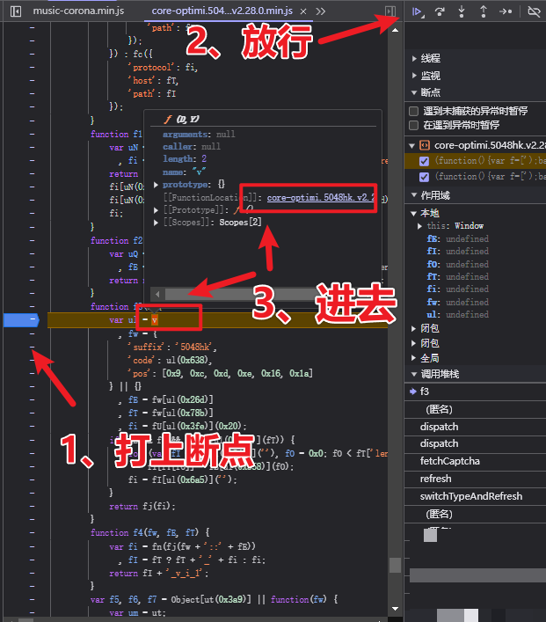Viewport: 546px width, 622px height.
Task: Deactivate all breakpoints icon
Action: tap(533, 11)
